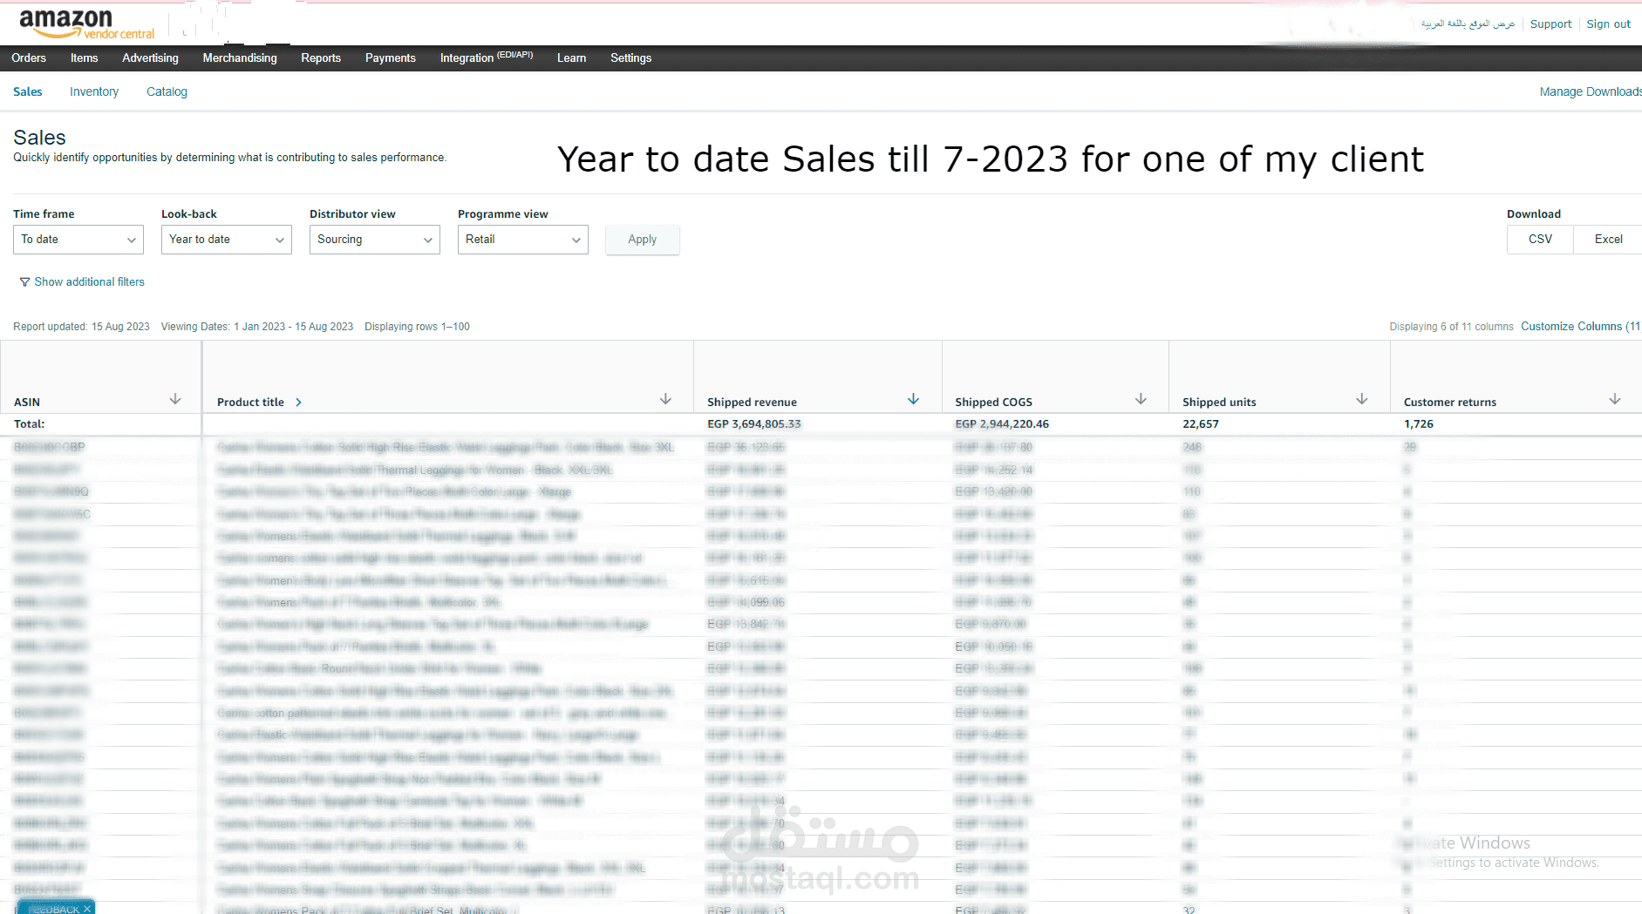Download report as Excel
The image size is (1642, 914).
[x=1608, y=240]
